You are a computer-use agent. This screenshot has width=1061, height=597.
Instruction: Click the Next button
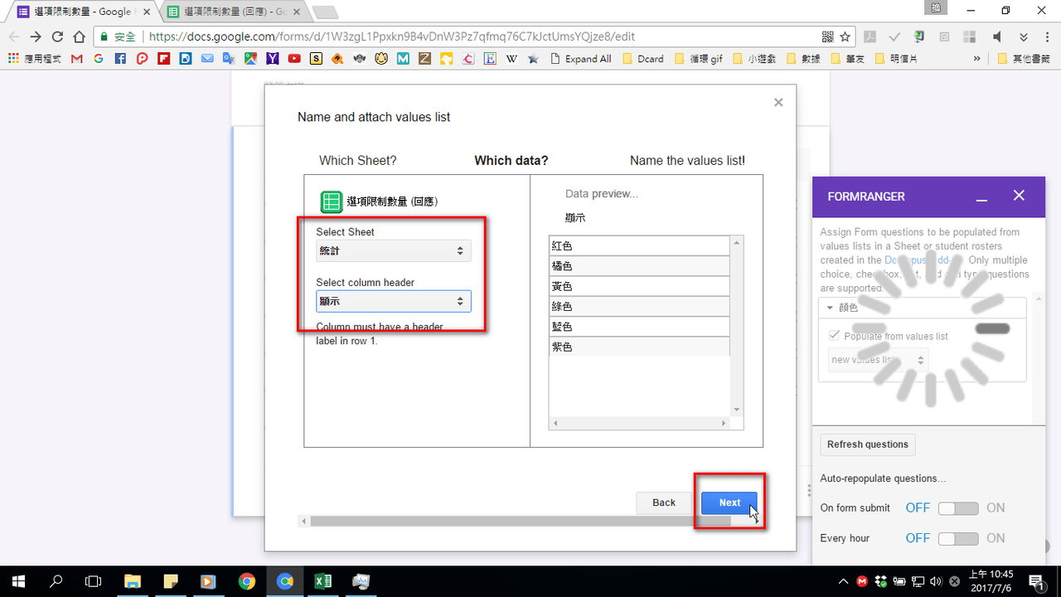729,502
